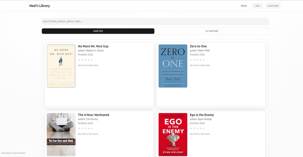Click fifth star on No More Mr. Nice Guy

(x=92, y=60)
